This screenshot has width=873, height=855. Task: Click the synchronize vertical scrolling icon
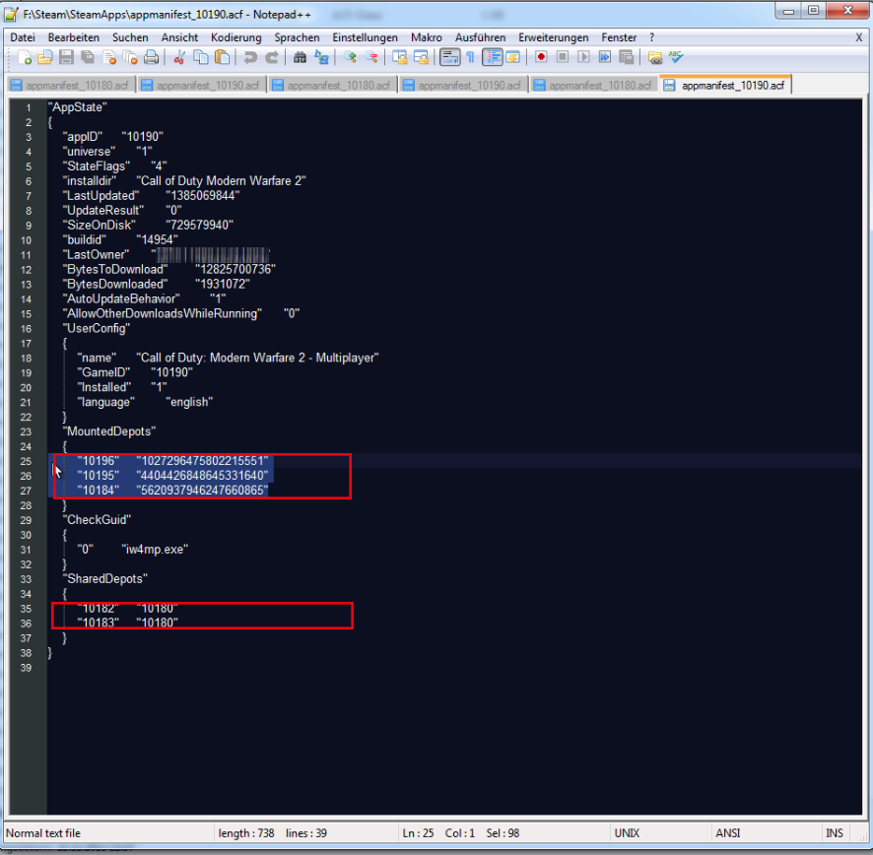399,57
